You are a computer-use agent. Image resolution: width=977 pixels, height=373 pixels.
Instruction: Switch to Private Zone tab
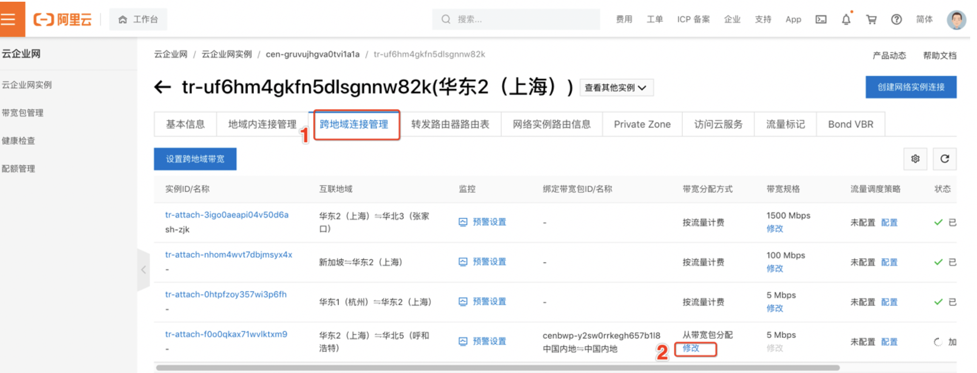point(642,124)
